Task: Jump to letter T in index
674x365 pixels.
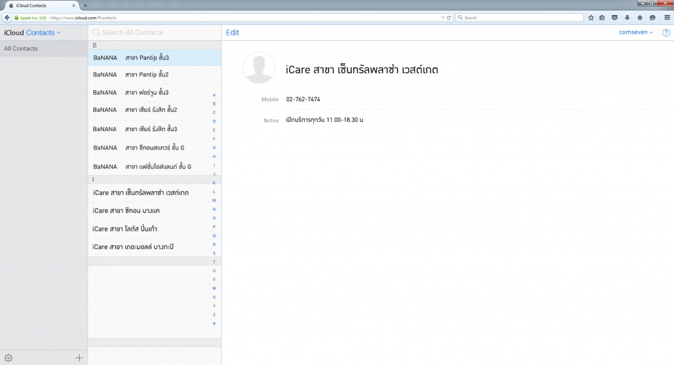Action: pyautogui.click(x=214, y=262)
